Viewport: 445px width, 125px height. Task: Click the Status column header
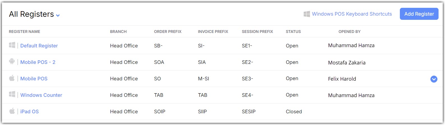click(x=293, y=32)
